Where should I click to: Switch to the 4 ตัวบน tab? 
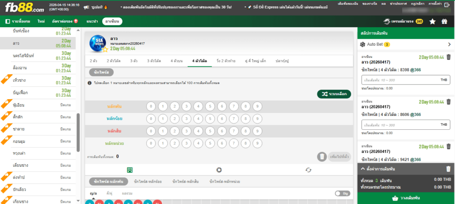coord(177,61)
